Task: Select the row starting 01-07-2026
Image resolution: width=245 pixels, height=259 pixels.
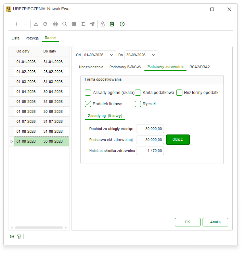Action: [39, 121]
